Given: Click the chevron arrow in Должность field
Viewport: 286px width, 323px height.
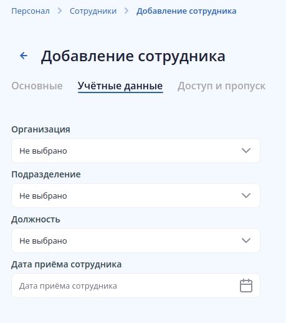Looking at the screenshot, I should (246, 241).
